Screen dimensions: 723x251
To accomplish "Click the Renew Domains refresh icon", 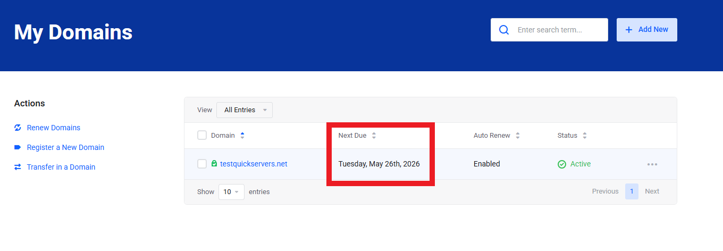I will click(x=18, y=128).
